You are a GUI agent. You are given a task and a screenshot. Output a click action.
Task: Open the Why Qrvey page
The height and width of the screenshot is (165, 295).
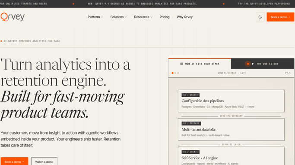click(184, 17)
